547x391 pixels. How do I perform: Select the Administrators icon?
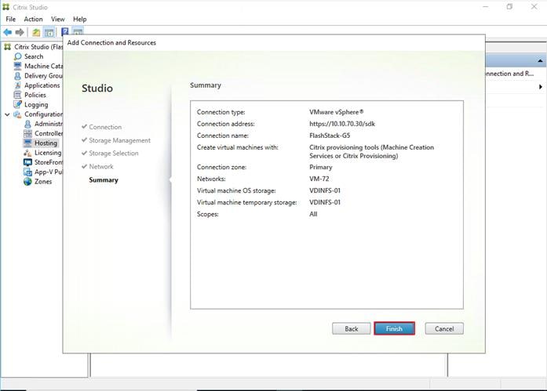pos(27,124)
